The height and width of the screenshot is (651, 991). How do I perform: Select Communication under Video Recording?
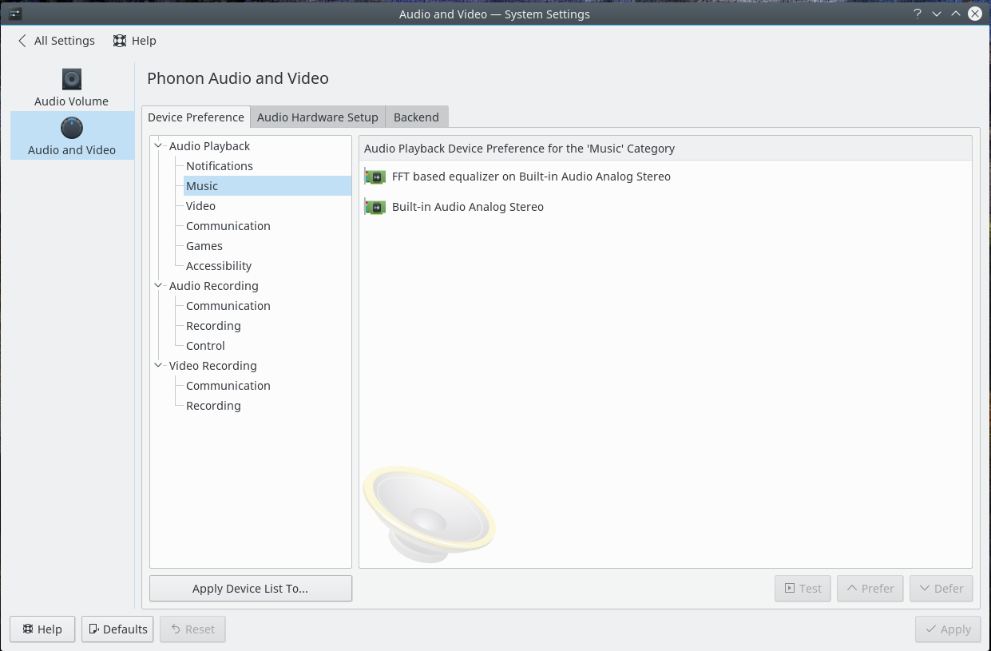click(228, 386)
